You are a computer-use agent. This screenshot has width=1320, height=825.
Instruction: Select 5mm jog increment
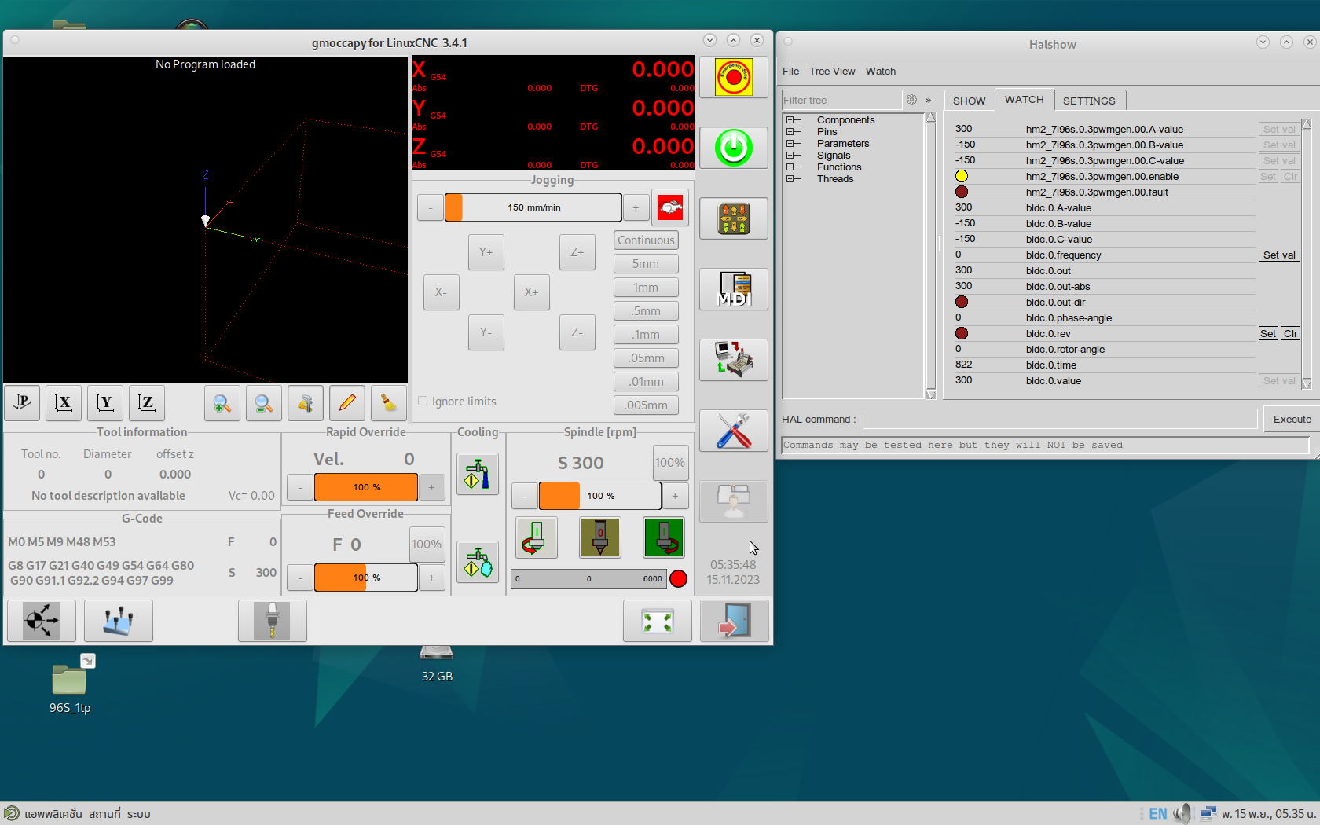click(x=646, y=264)
